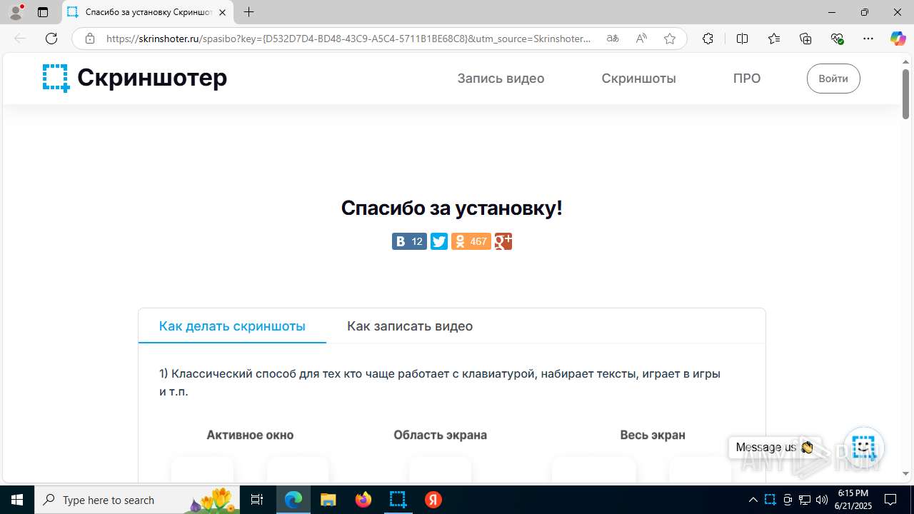This screenshot has width=914, height=514.
Task: Click the Войти login button
Action: 833,79
